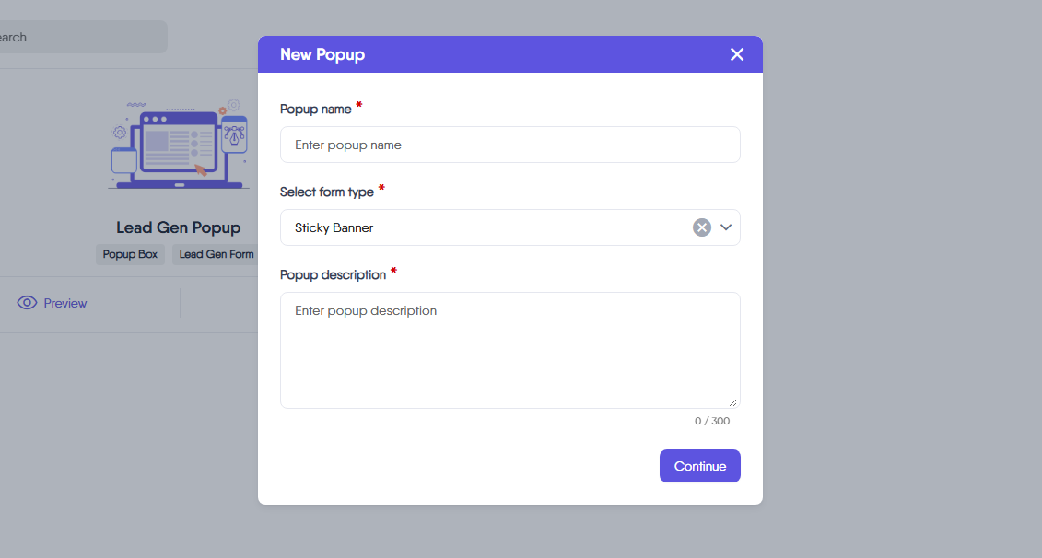Click the New Popup header title

pos(322,54)
